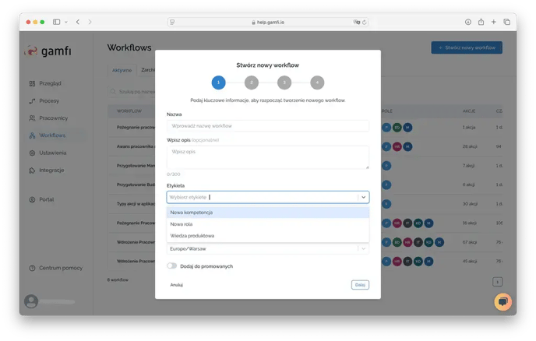Click the Integracje sidebar icon
This screenshot has height=341, width=536.
coord(32,170)
